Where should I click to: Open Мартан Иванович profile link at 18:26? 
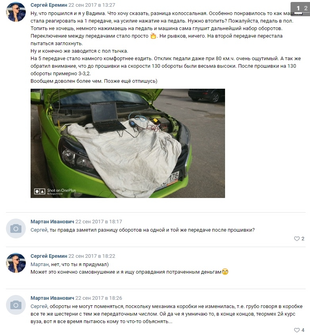pyautogui.click(x=52, y=298)
